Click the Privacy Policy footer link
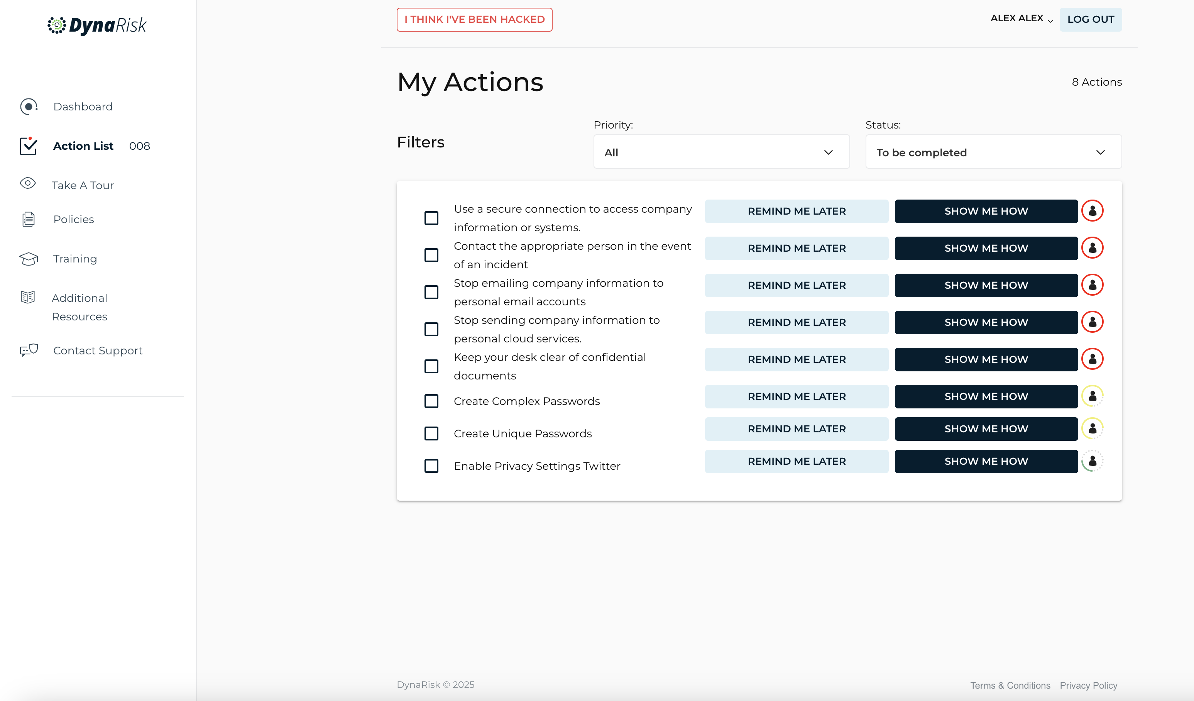This screenshot has height=701, width=1194. pos(1088,685)
